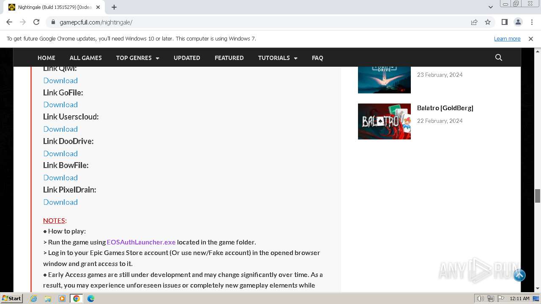Open Microsoft Edge from taskbar
The height and width of the screenshot is (304, 541).
point(91,299)
